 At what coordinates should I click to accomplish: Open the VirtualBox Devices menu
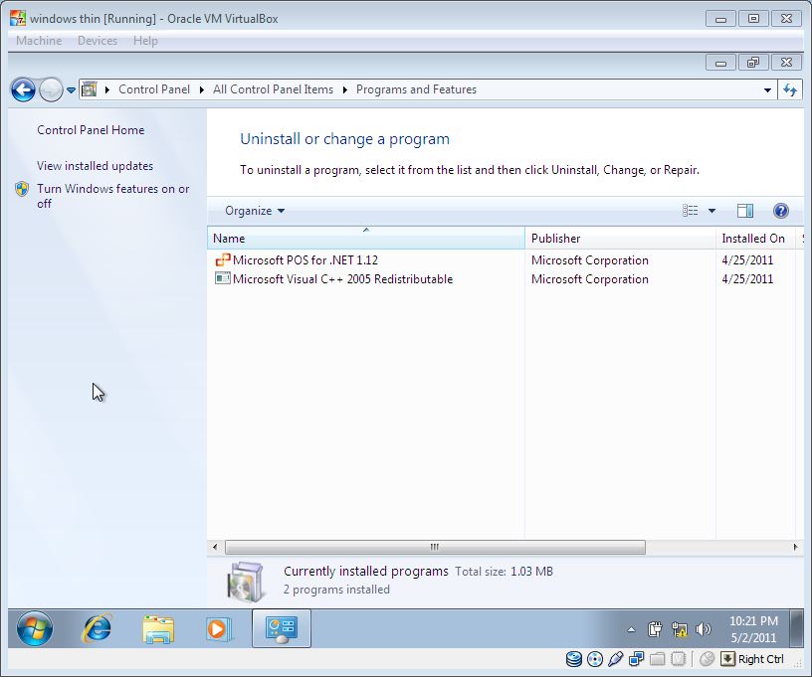tap(98, 41)
